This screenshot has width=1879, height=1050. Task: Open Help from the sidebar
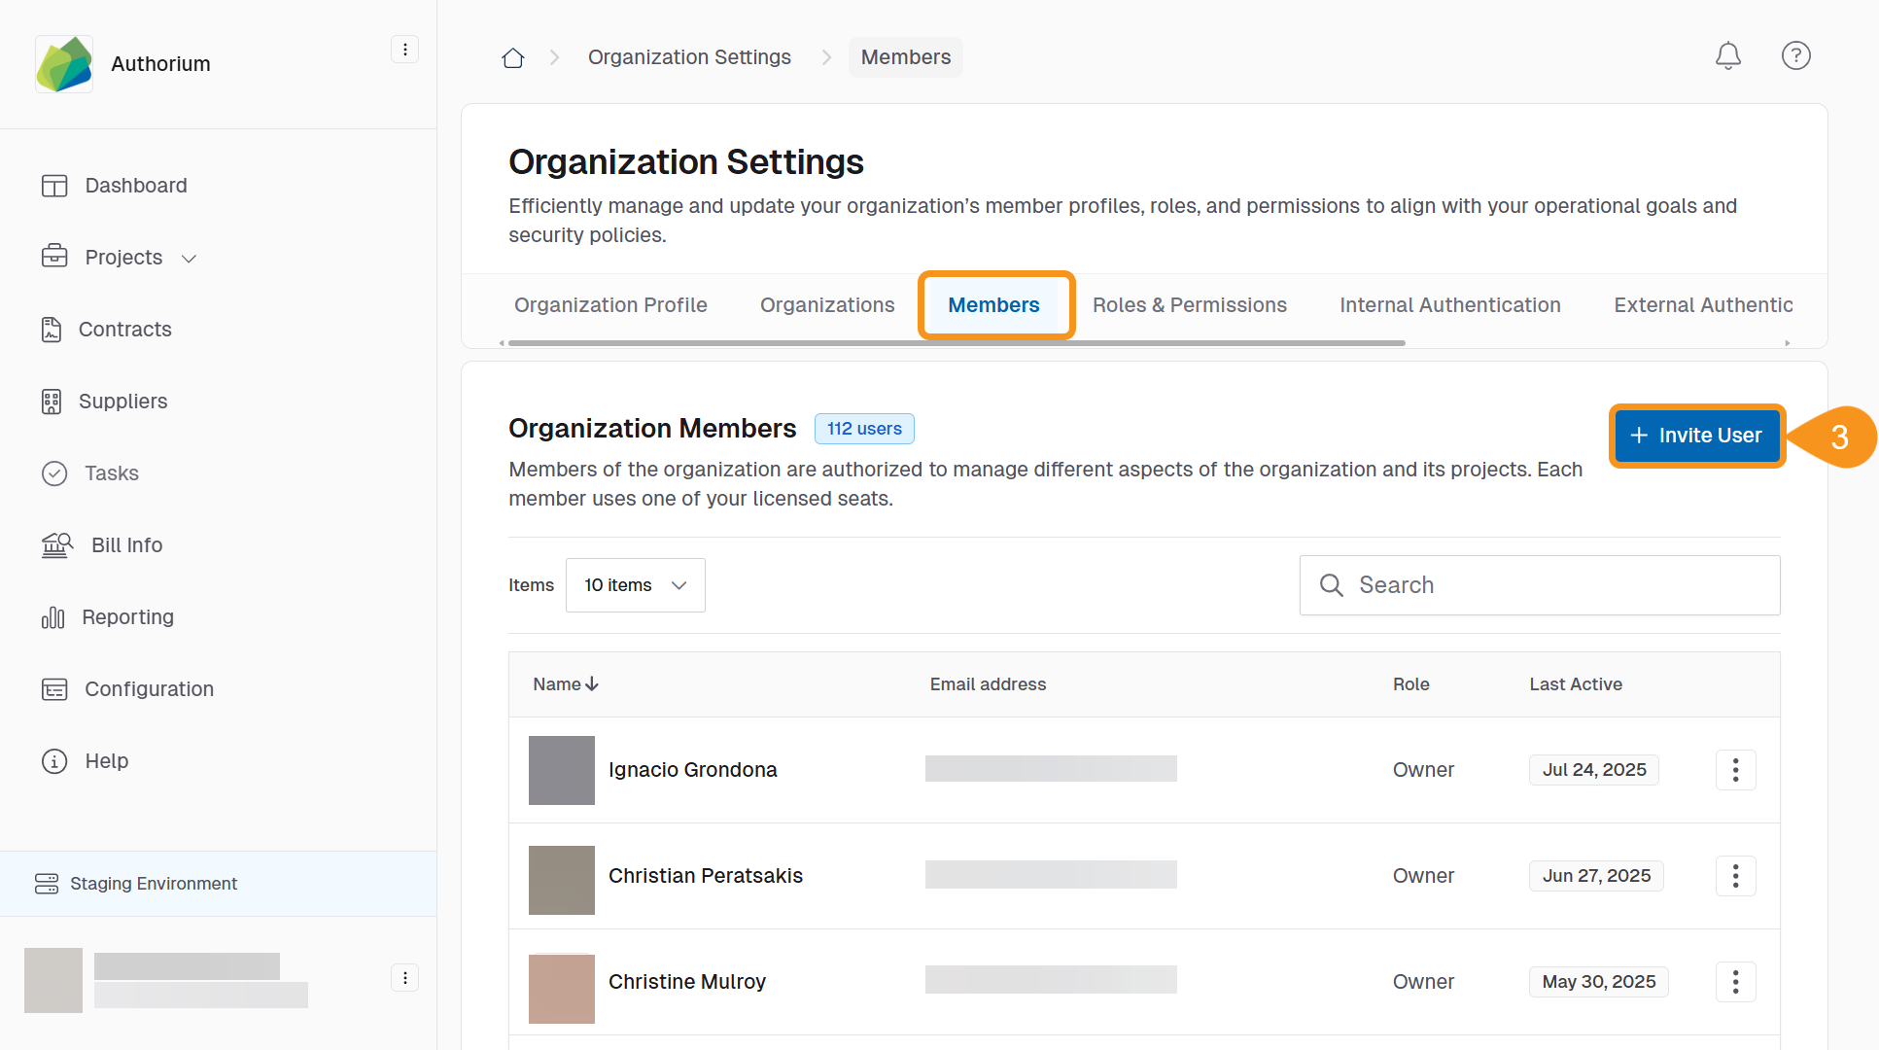pos(107,760)
